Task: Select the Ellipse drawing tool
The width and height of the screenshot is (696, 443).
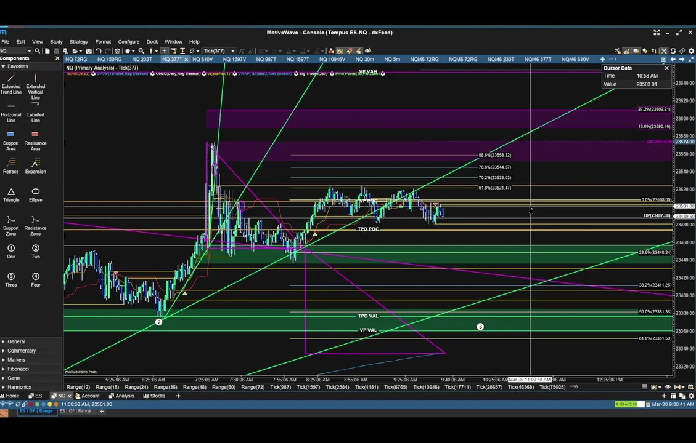Action: tap(36, 195)
